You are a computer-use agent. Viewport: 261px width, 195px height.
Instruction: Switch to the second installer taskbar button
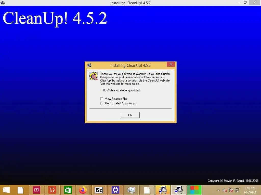tap(179, 190)
